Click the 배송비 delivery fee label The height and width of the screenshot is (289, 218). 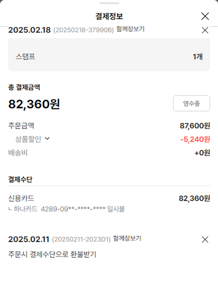[x=18, y=153]
